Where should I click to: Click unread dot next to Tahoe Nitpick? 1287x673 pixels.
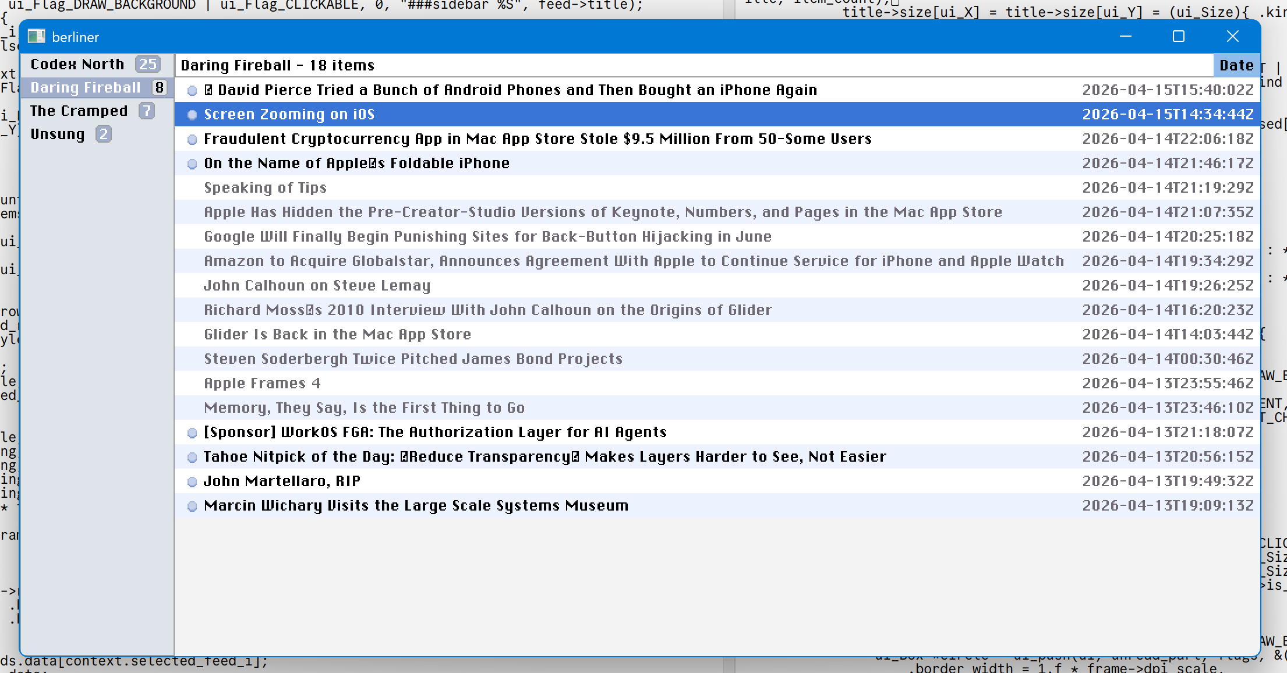click(x=192, y=457)
